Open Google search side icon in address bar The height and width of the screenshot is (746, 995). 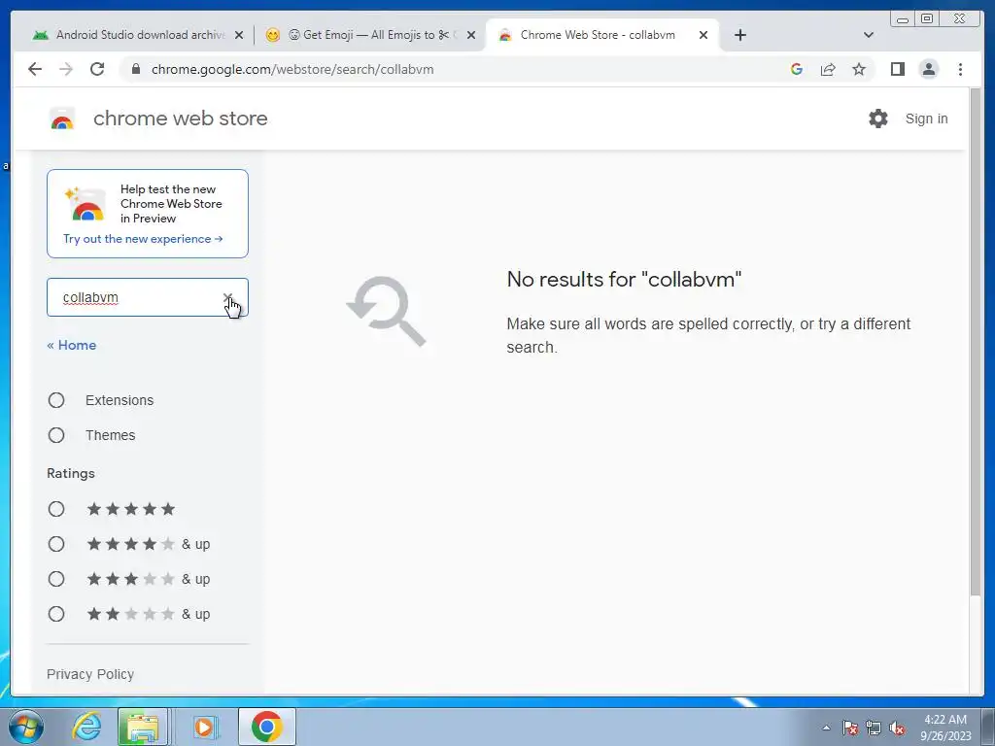pyautogui.click(x=797, y=69)
